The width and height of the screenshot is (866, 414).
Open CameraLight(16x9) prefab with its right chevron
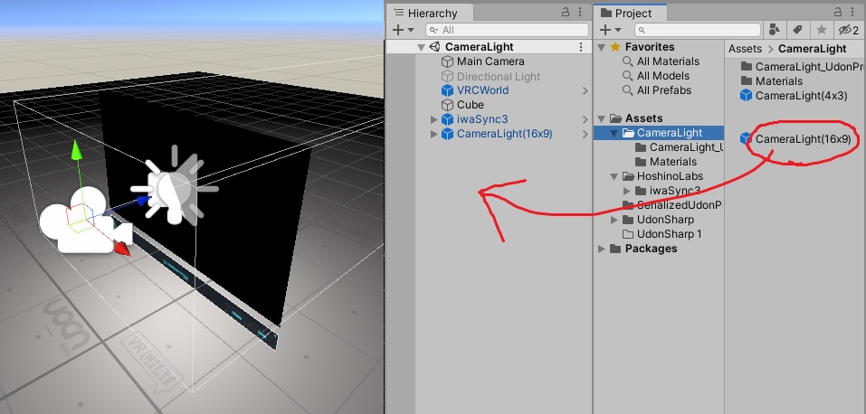(585, 134)
